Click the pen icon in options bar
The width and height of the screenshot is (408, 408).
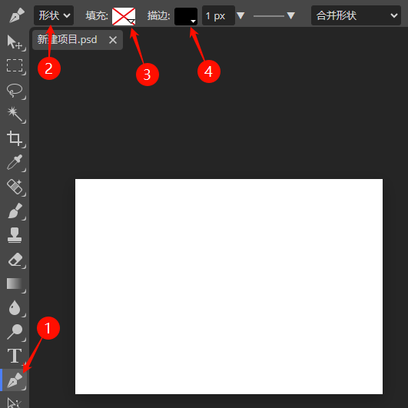click(17, 15)
